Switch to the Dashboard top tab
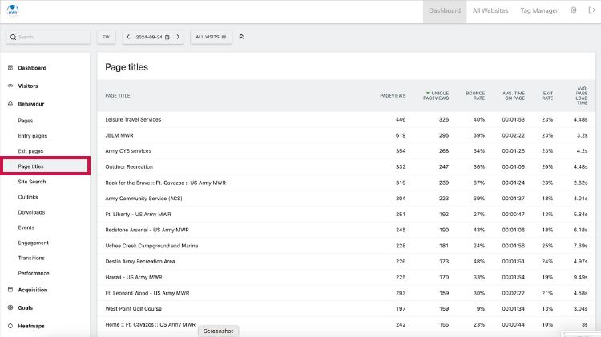This screenshot has width=601, height=337. tap(445, 11)
